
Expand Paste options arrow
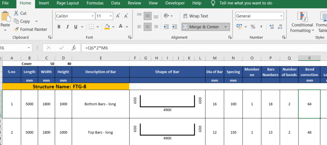[x=5, y=30]
